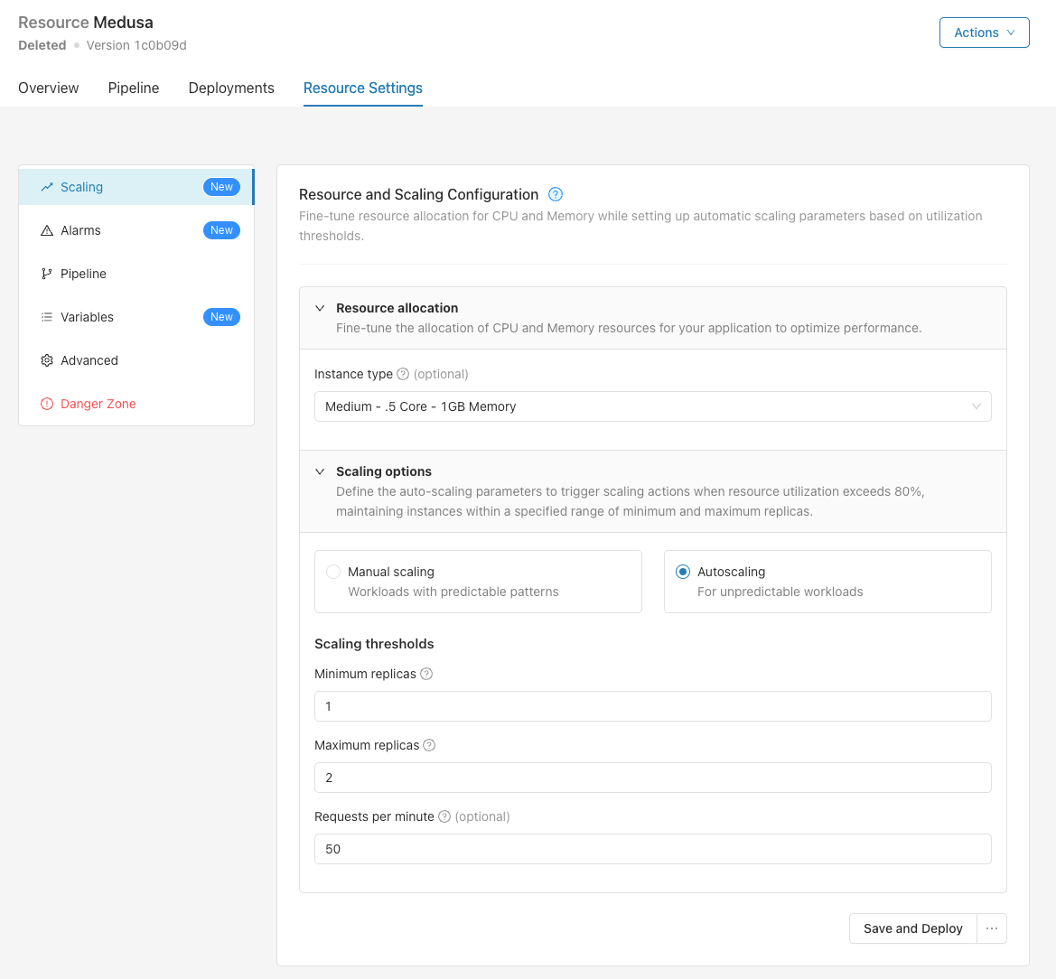Click help icon next to Minimum replicas
The height and width of the screenshot is (979, 1056).
[x=426, y=674]
